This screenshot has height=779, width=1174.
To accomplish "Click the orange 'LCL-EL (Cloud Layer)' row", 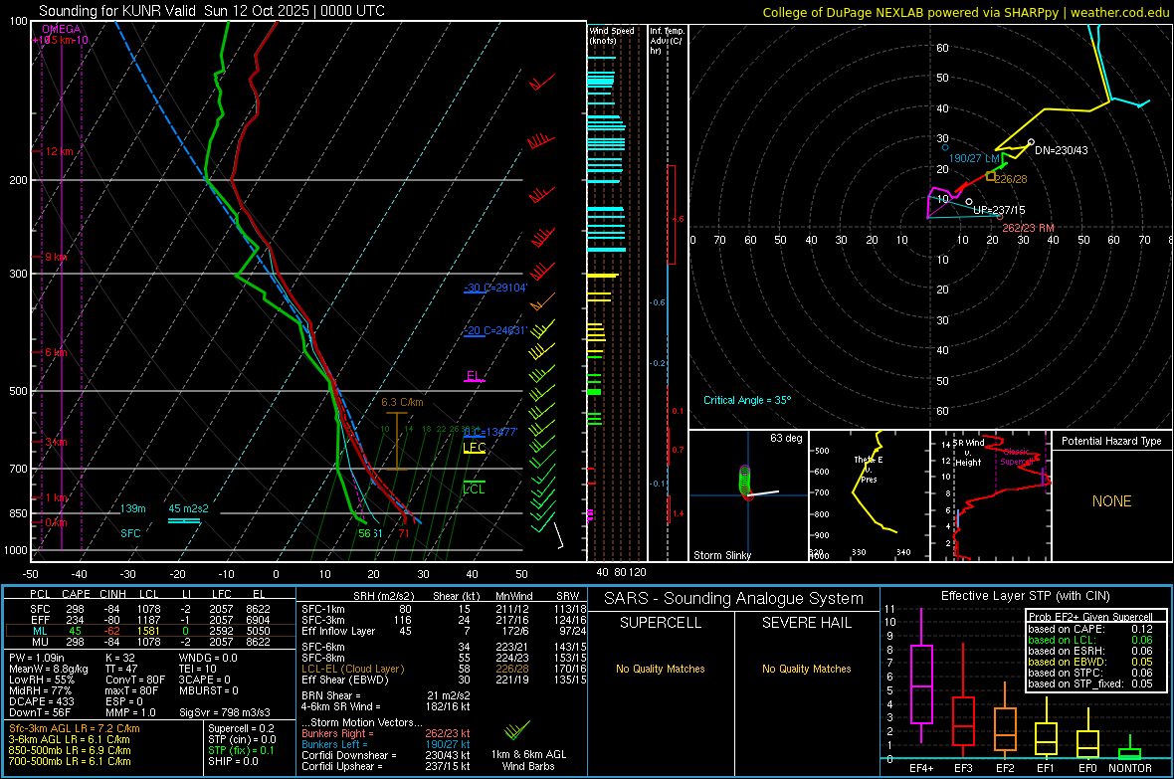I will tap(352, 669).
